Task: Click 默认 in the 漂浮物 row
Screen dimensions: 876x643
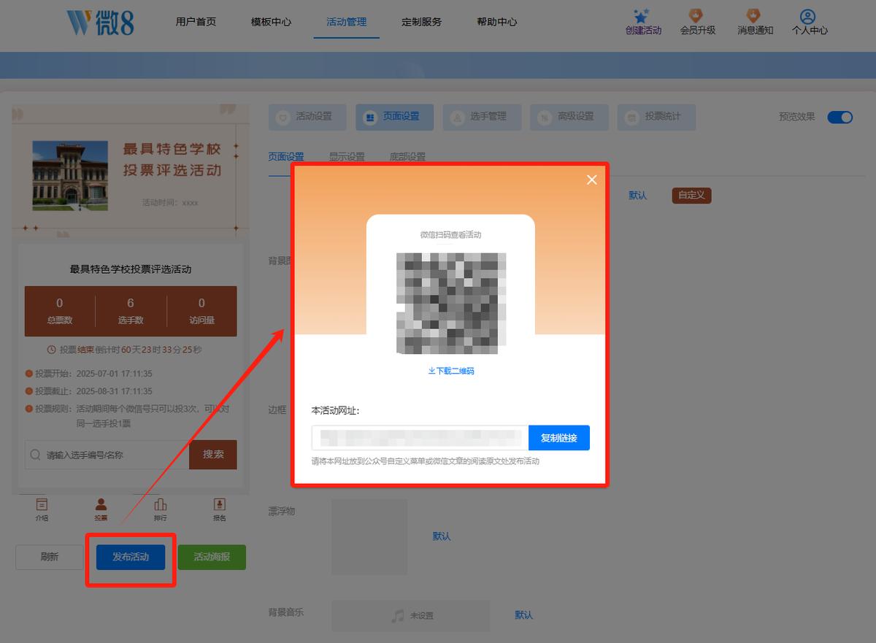Action: coord(442,536)
